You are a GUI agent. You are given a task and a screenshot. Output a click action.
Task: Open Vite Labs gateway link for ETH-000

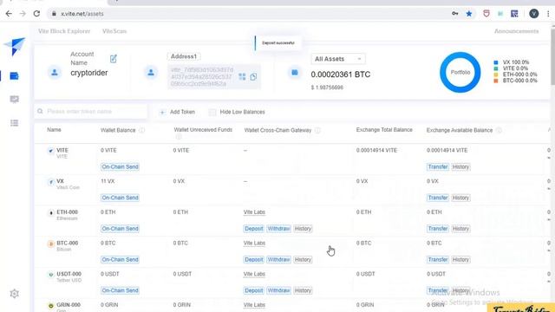254,211
